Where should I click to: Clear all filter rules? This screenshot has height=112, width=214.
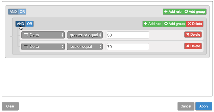pos(10,106)
